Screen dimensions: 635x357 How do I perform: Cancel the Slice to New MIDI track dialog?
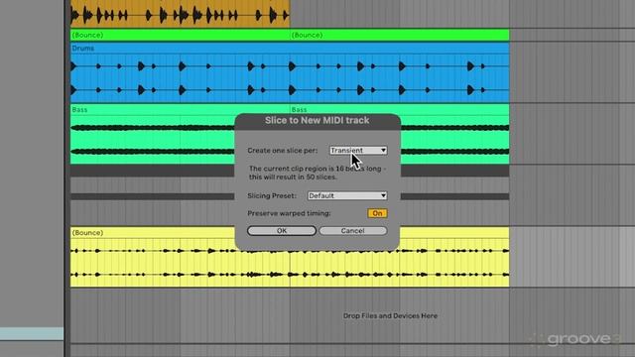tap(353, 231)
